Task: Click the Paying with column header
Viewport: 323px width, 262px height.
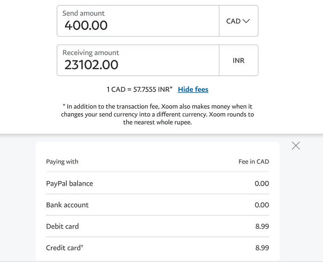Action: 62,162
